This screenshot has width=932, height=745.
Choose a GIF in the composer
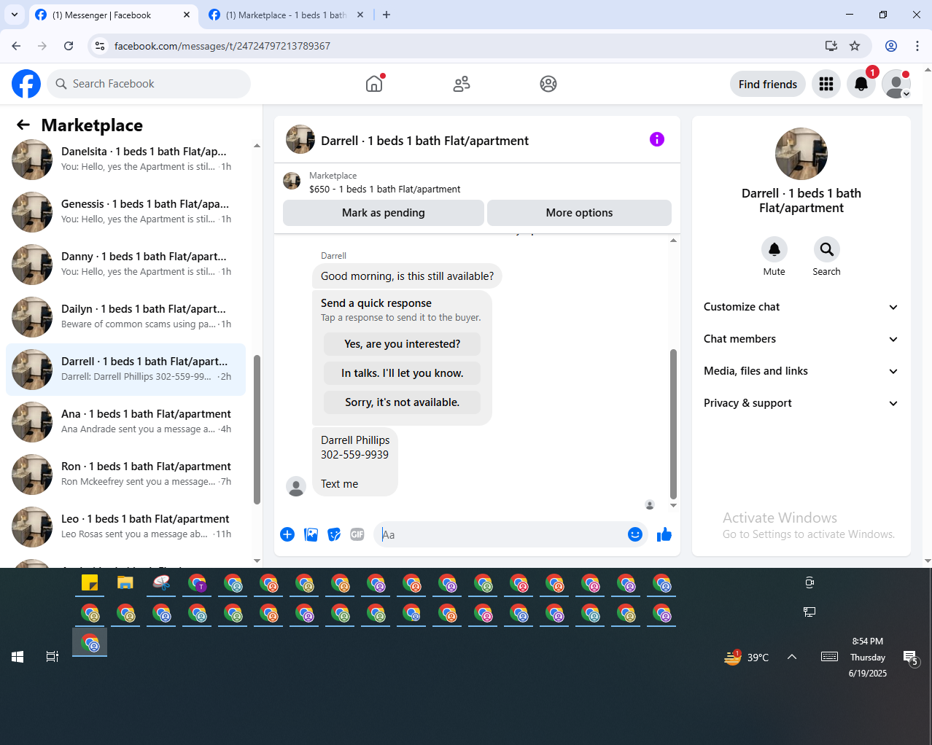tap(357, 534)
